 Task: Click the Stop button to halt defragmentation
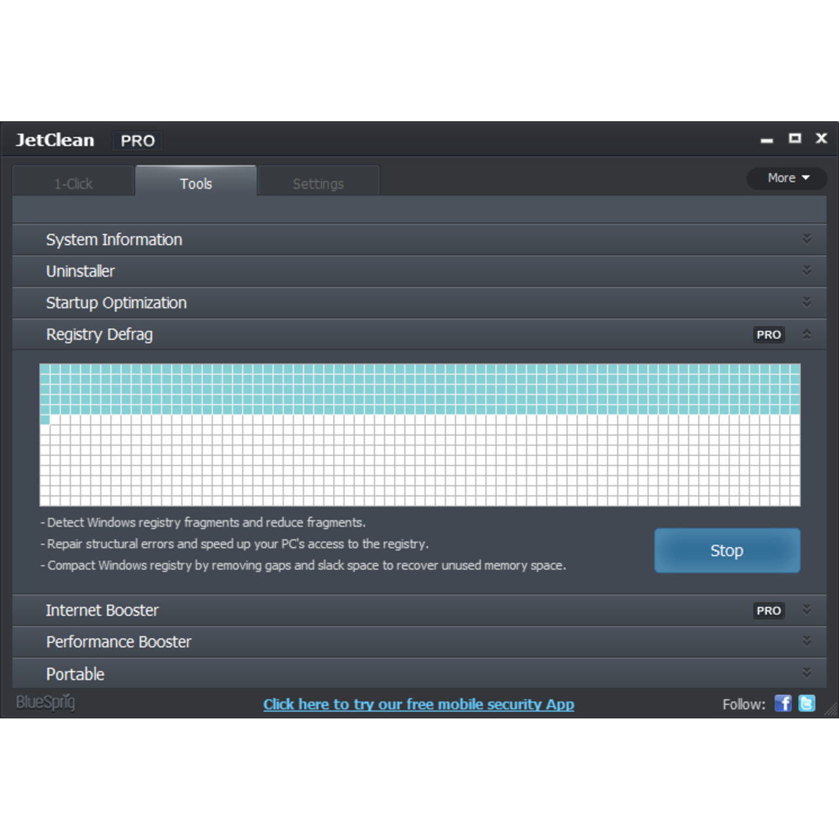(727, 551)
